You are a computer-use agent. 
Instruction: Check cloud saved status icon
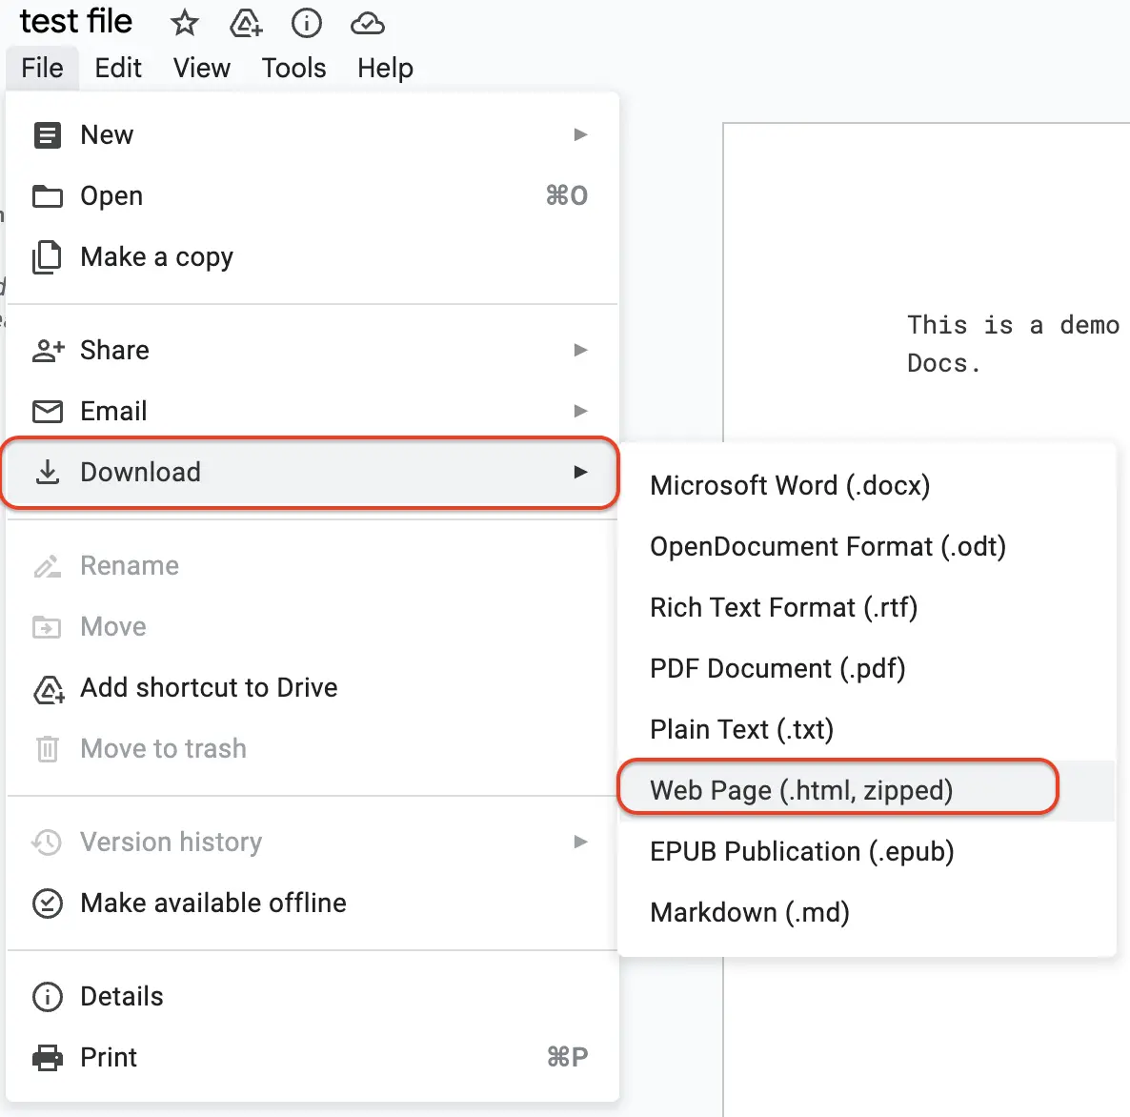368,24
